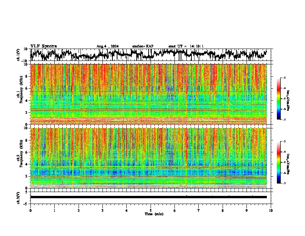Click ch.2 frequency axis tick '4'

[27, 164]
